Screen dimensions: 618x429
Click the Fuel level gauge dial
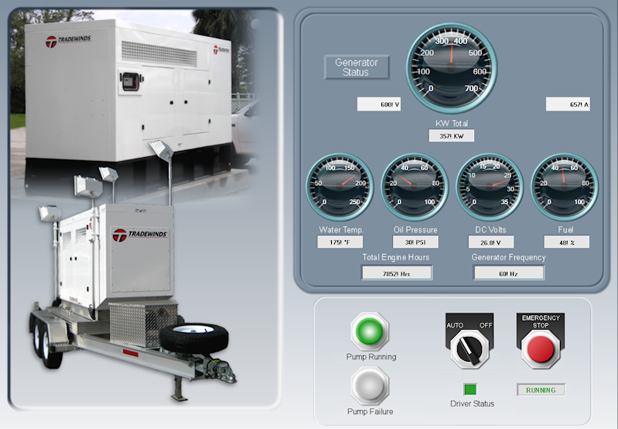point(564,186)
